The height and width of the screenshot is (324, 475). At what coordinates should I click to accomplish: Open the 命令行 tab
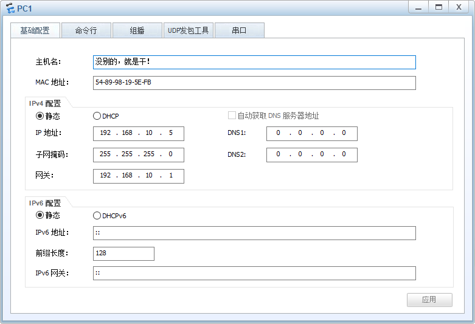pyautogui.click(x=86, y=30)
